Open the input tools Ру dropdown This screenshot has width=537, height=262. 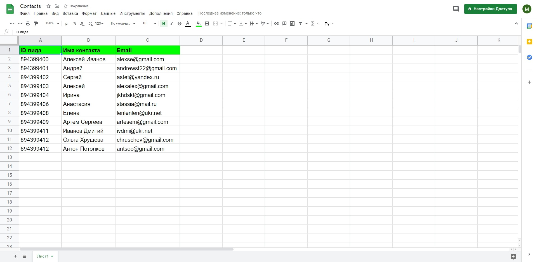tap(329, 24)
